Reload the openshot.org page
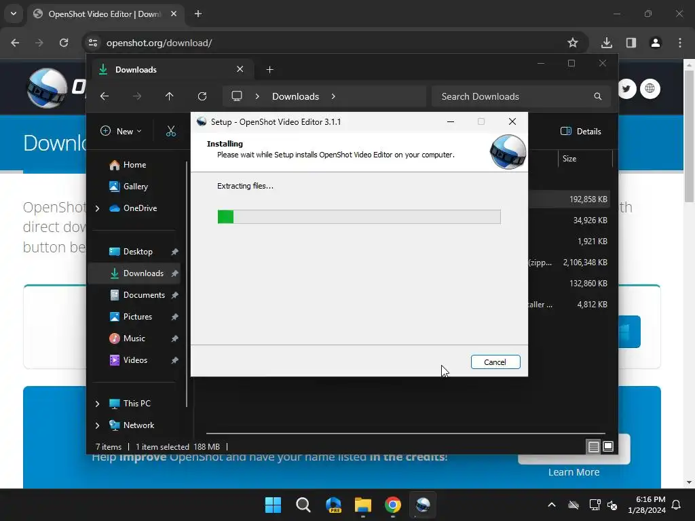 [x=64, y=43]
